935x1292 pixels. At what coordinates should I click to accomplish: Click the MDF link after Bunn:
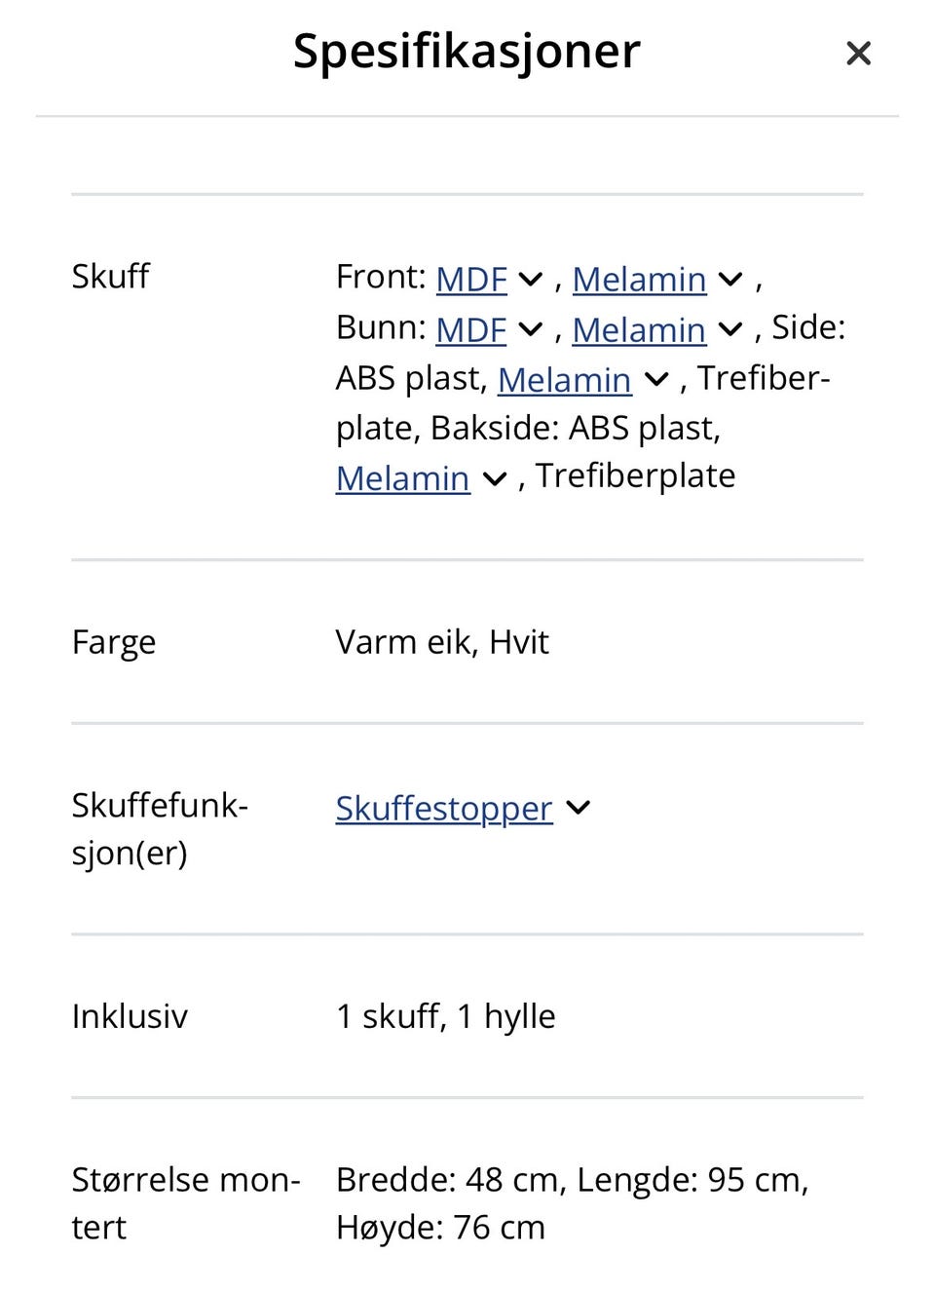[x=471, y=330]
